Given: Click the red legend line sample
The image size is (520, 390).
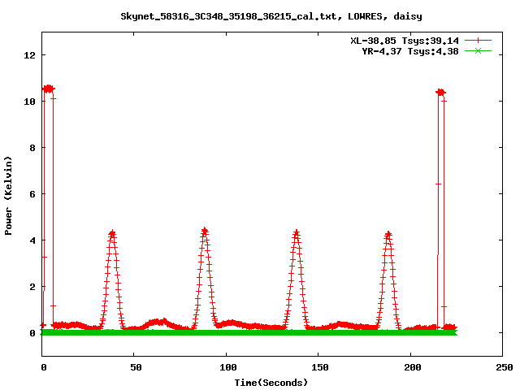Looking at the screenshot, I should point(478,41).
